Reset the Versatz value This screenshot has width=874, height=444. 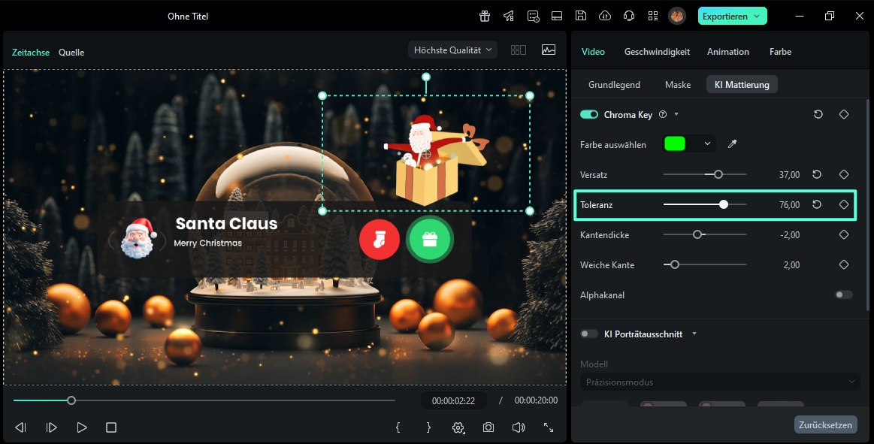[818, 174]
